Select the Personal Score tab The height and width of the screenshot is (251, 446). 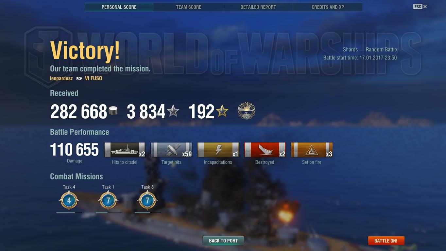[x=119, y=7]
